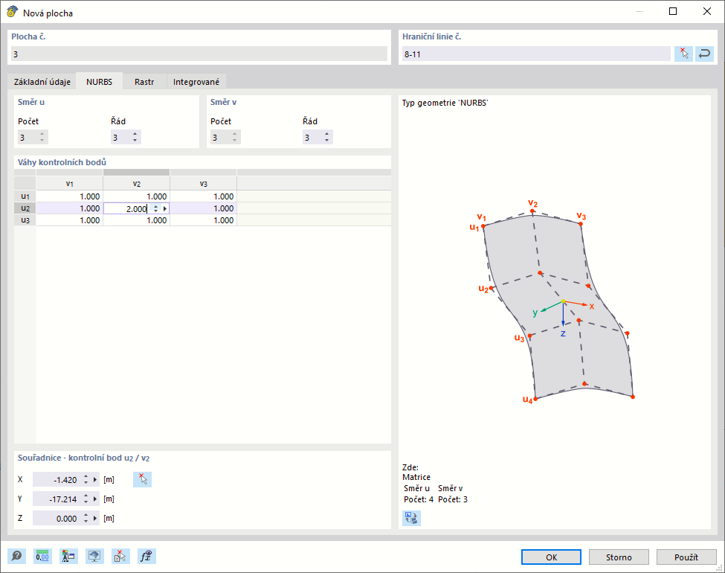Open the Integrované tab
The image size is (725, 573).
[196, 81]
